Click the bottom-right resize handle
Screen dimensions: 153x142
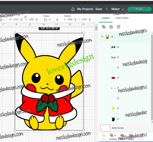point(83,130)
